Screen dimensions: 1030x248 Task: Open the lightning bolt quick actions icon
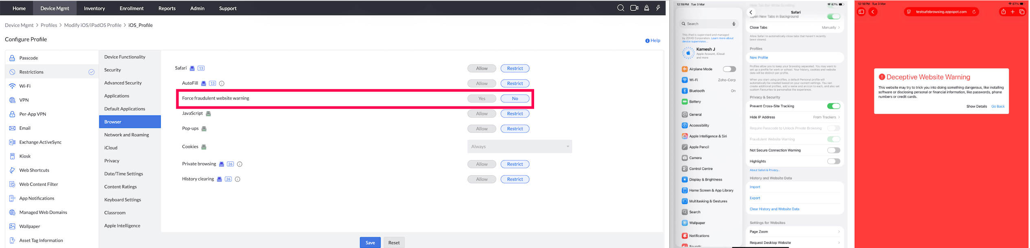coord(658,8)
